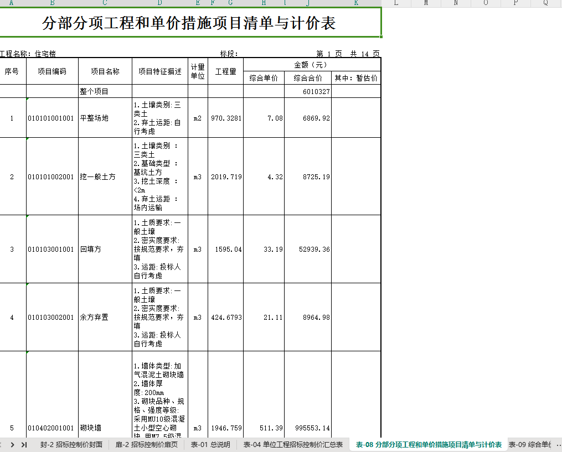Select the 砌块墙 item name cell
Image resolution: width=562 pixels, height=452 pixels.
point(105,394)
